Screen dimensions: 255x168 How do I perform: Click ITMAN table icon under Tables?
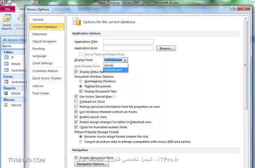[6, 64]
